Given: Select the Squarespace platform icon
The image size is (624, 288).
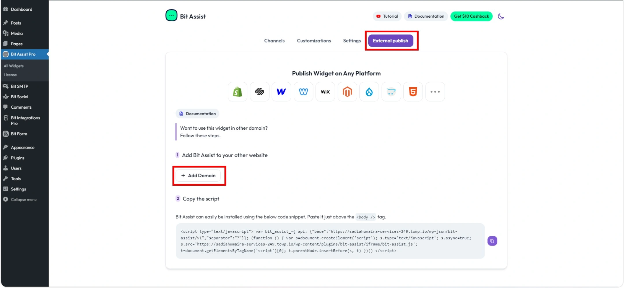Looking at the screenshot, I should coord(259,92).
